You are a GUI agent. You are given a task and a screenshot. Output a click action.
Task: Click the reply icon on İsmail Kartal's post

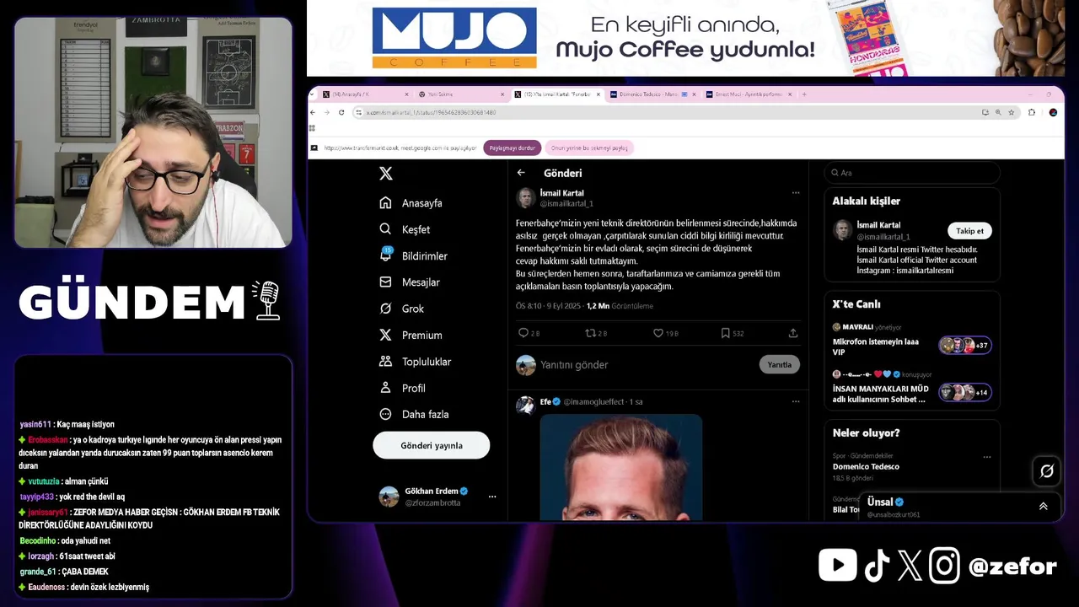pyautogui.click(x=523, y=333)
